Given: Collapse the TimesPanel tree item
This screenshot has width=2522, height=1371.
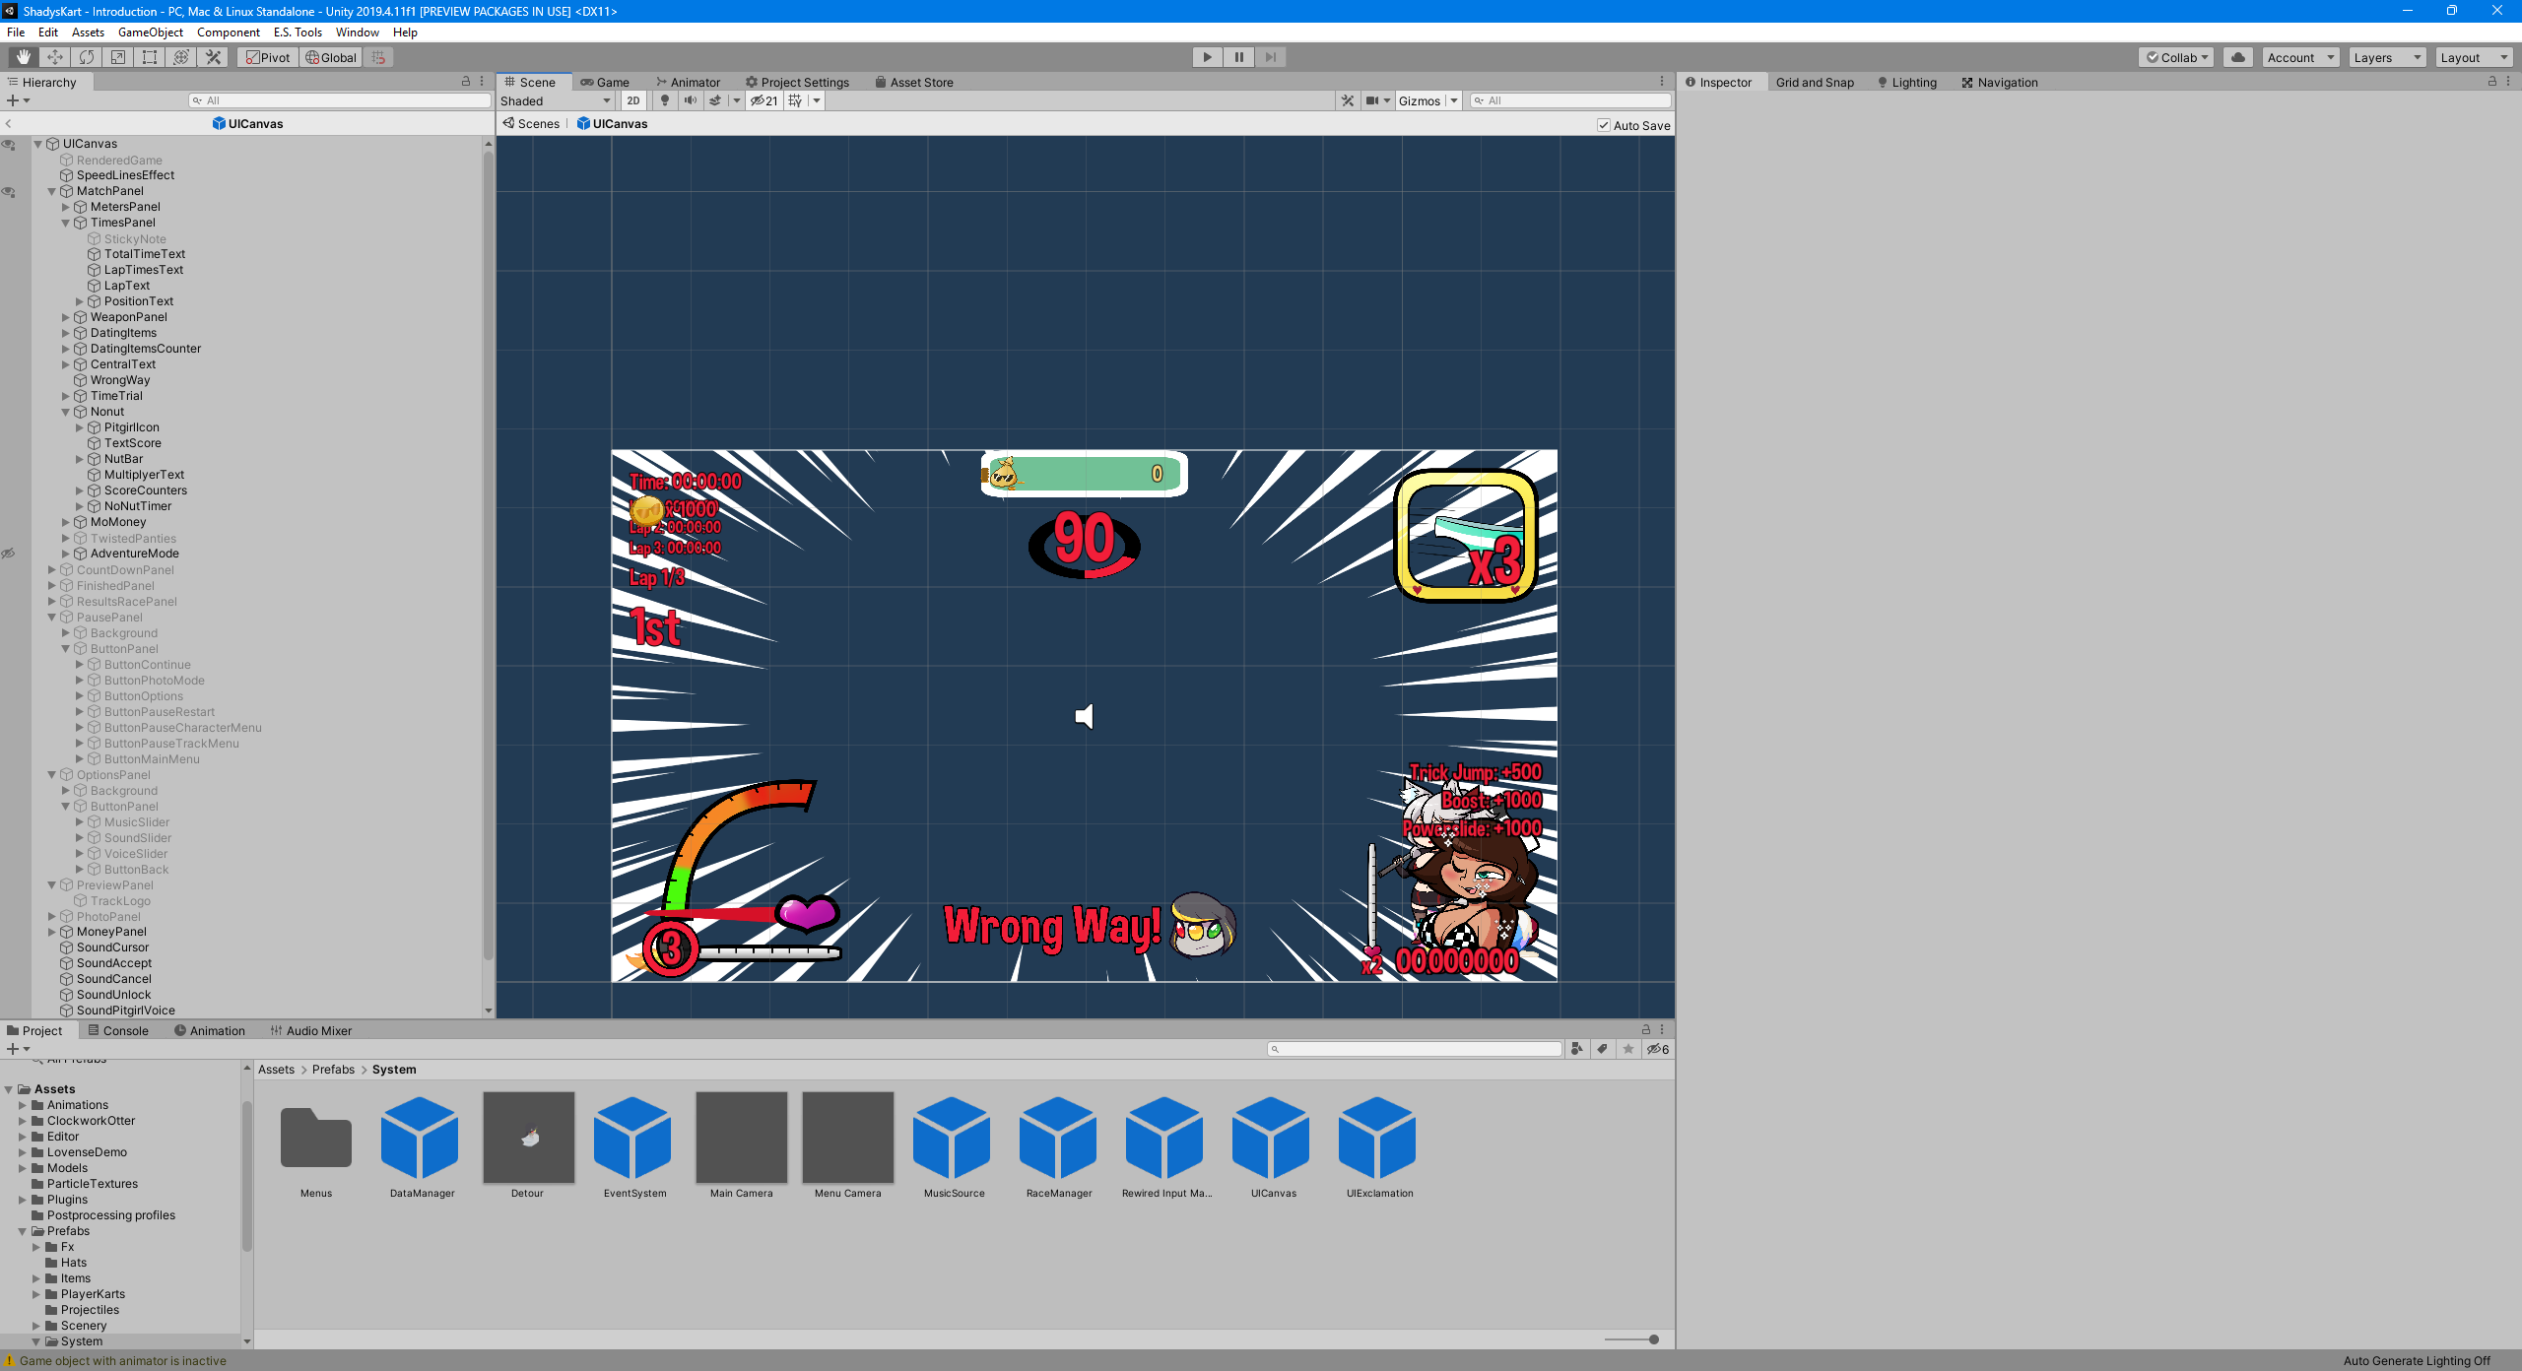Looking at the screenshot, I should 66,223.
